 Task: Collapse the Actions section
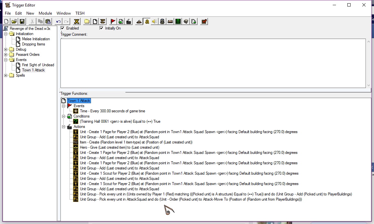click(x=64, y=127)
